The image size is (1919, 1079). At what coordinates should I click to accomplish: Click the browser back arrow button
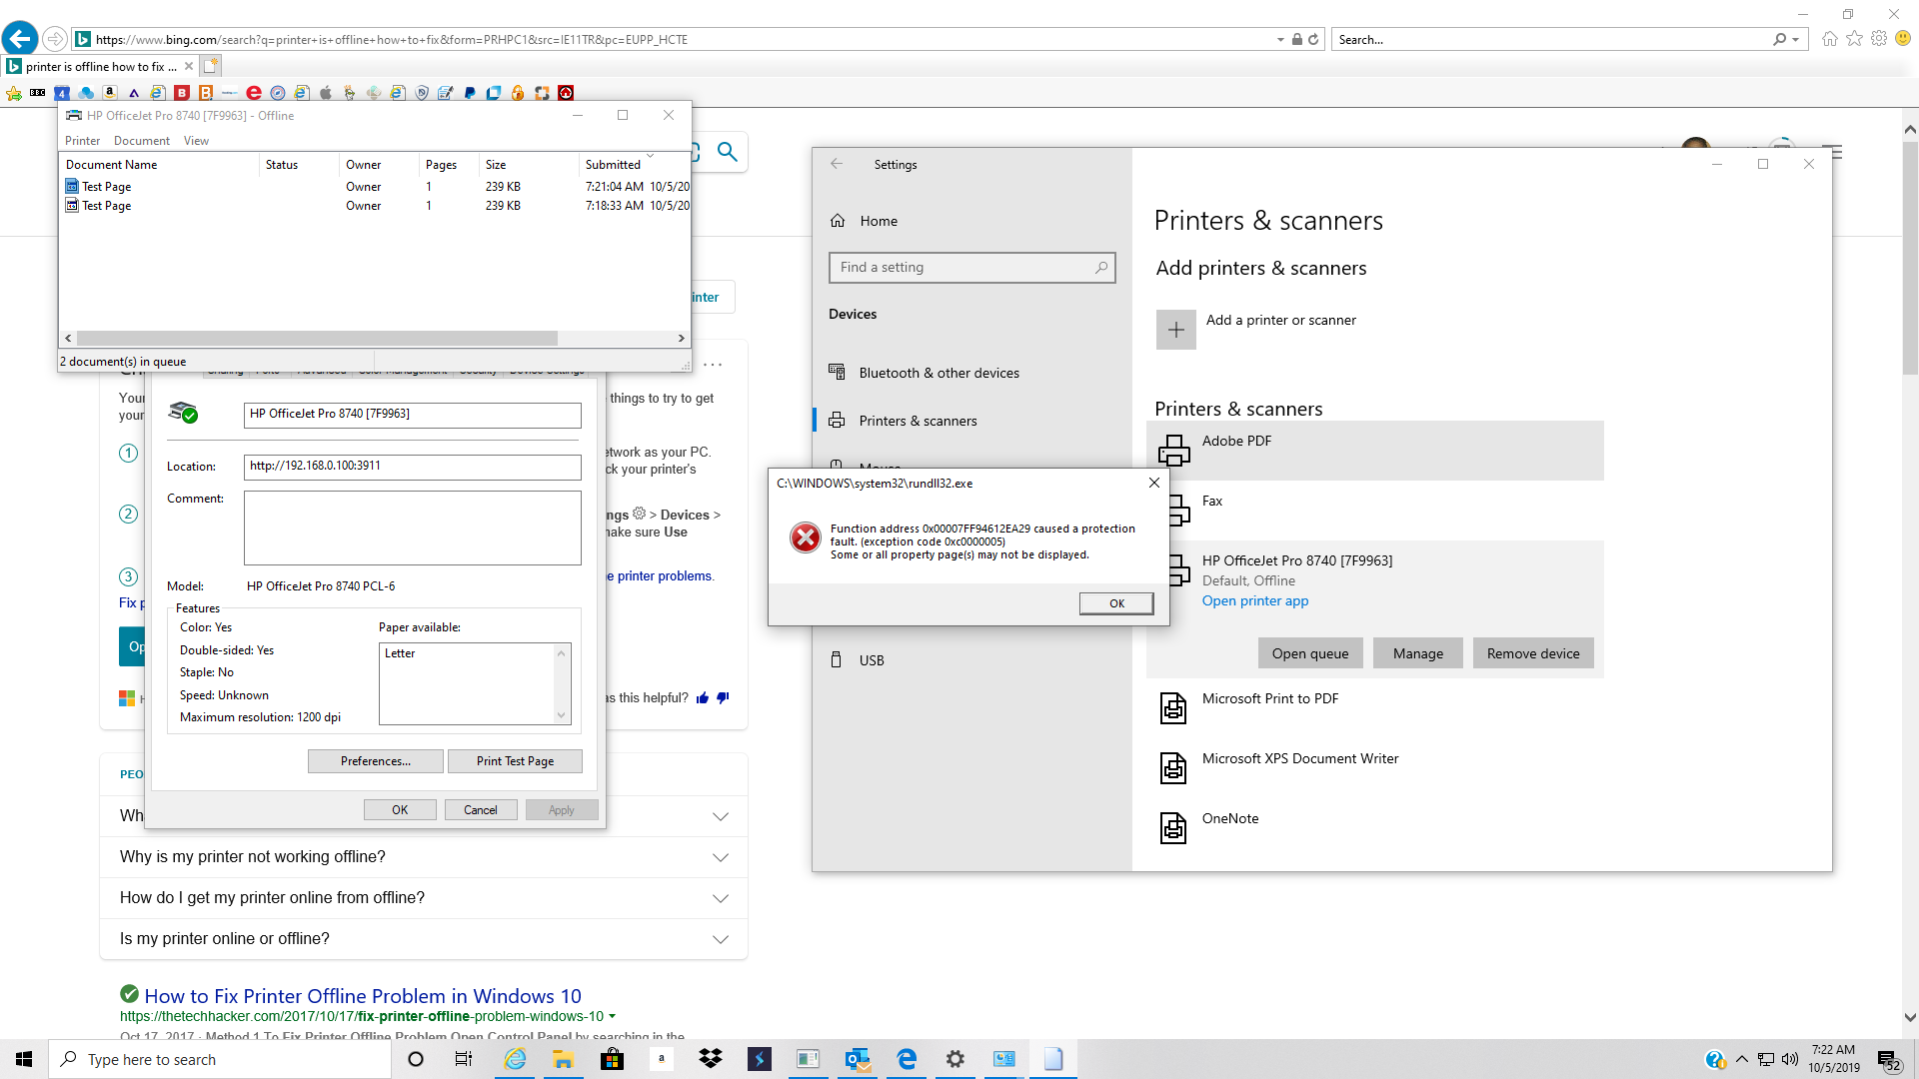[x=19, y=39]
